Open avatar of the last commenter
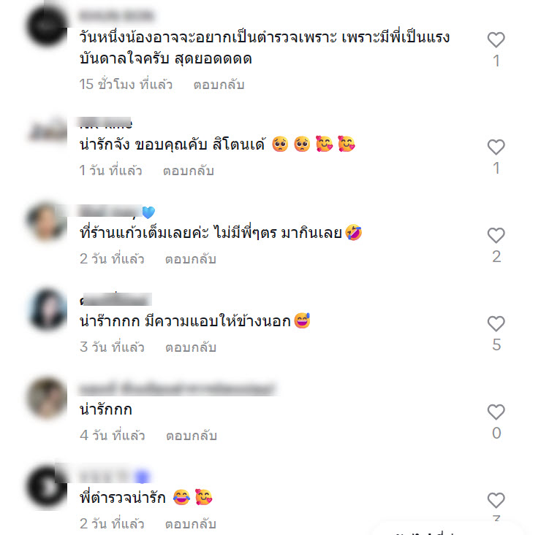Screen dimensions: 541x535 point(48,486)
